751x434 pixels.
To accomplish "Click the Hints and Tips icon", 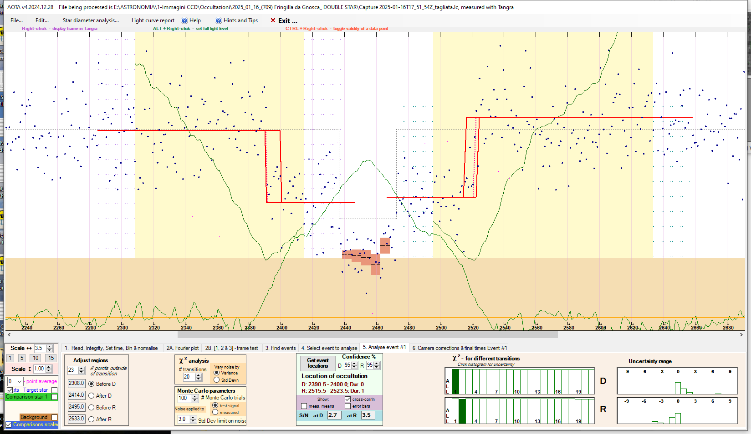I will 219,20.
